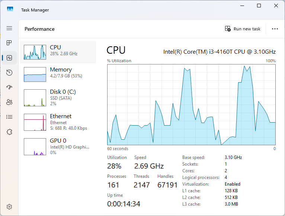This screenshot has width=285, height=216.
Task: Click the CPU utilization graph
Action: tap(191, 104)
